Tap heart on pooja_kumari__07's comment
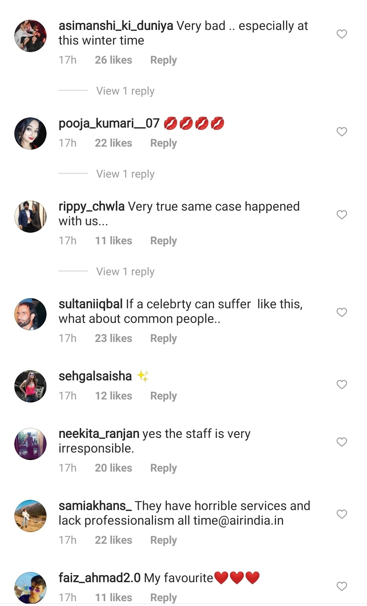 (x=342, y=132)
